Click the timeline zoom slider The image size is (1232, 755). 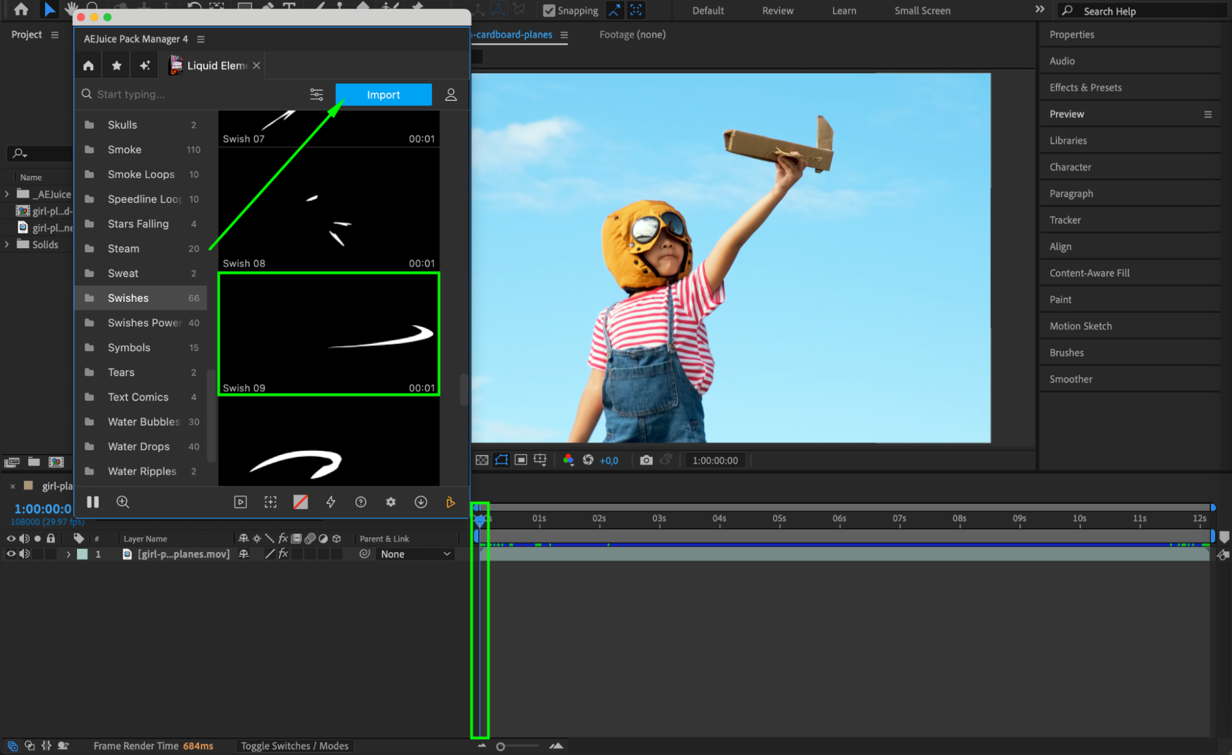(500, 746)
